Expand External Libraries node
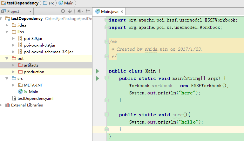 (1, 105)
